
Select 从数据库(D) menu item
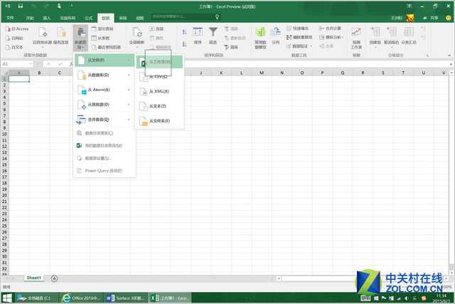pos(105,75)
